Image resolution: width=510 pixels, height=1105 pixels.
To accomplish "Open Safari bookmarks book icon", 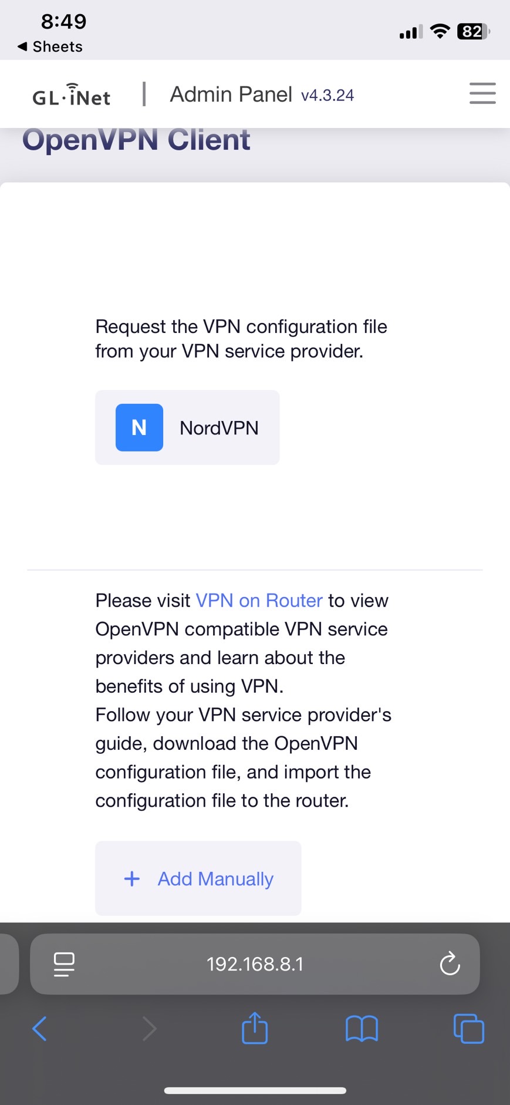I will (362, 1029).
